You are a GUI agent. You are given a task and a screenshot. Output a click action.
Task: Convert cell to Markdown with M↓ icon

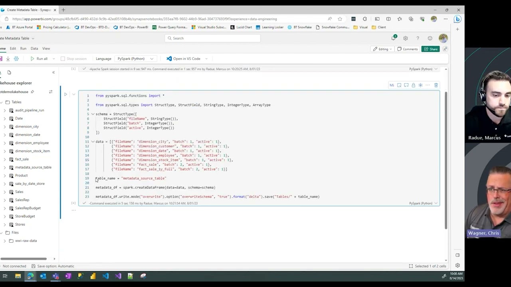click(392, 85)
